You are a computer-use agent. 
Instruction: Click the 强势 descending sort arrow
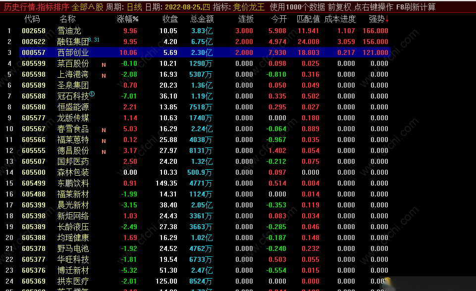[387, 19]
